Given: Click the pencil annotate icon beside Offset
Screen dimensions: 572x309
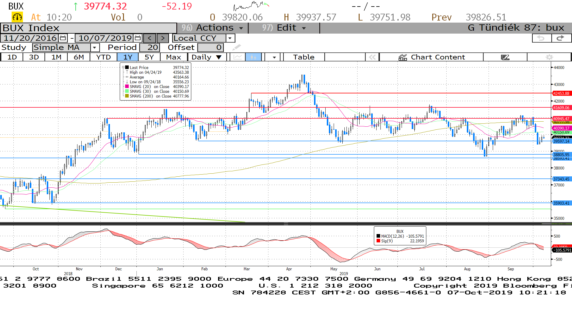Looking at the screenshot, I should click(x=237, y=47).
